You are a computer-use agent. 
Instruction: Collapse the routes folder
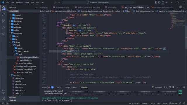[23, 75]
